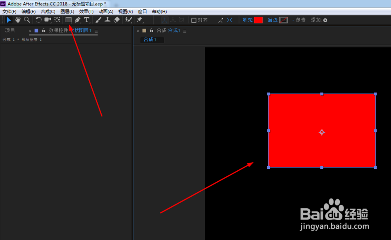Select the Pen tool
Image resolution: width=391 pixels, height=240 pixels.
tap(77, 20)
